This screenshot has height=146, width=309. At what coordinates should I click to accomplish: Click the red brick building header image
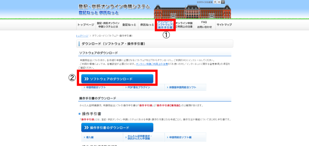click(192, 11)
